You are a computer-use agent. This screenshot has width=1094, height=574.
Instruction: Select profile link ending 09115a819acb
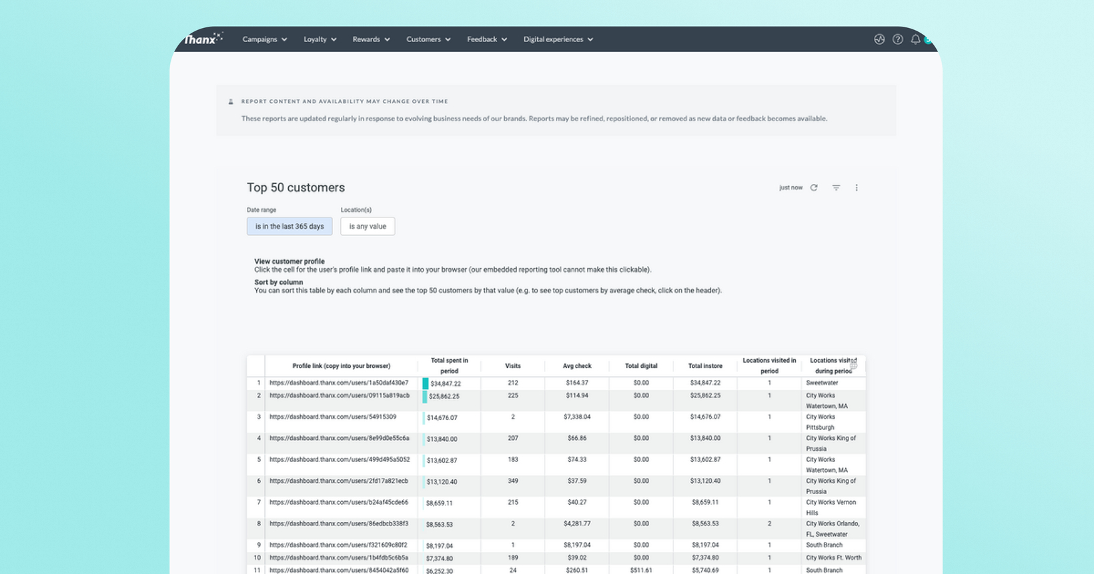[340, 396]
